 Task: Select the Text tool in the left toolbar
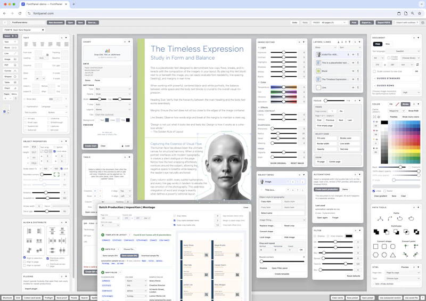[10, 42]
